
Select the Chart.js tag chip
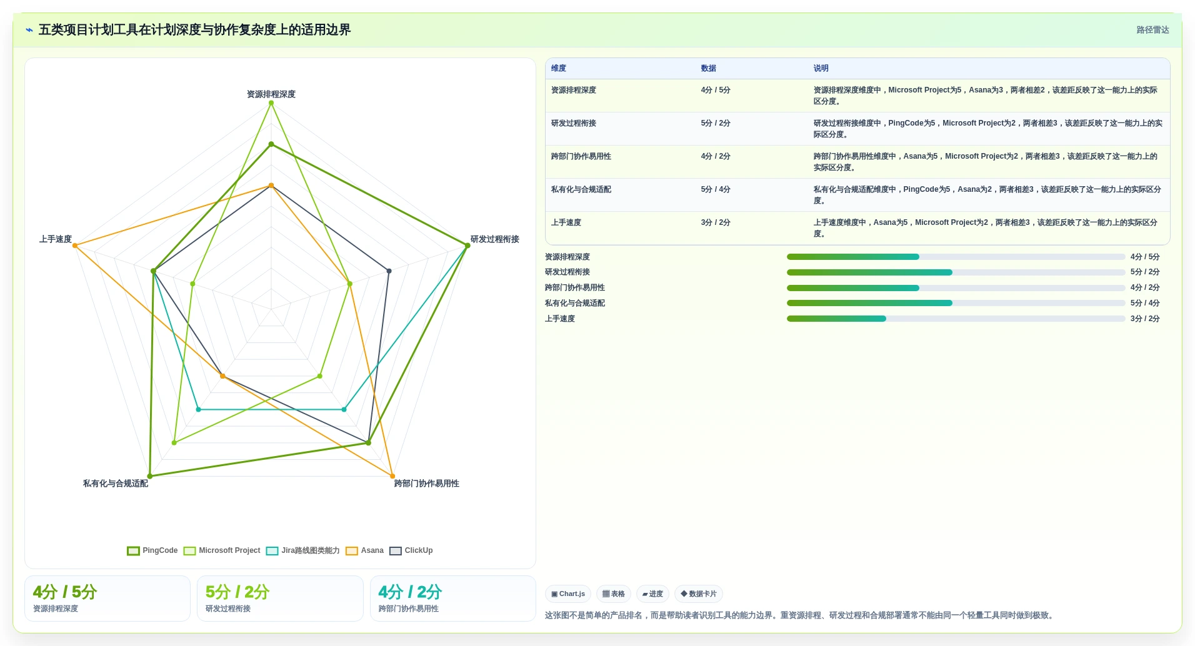pos(568,594)
